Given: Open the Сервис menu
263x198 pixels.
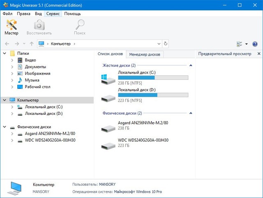Looking at the screenshot, I should click(x=53, y=14).
